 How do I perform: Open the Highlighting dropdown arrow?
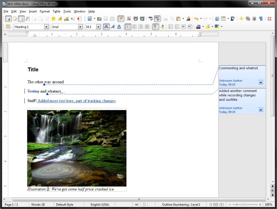pos(212,26)
